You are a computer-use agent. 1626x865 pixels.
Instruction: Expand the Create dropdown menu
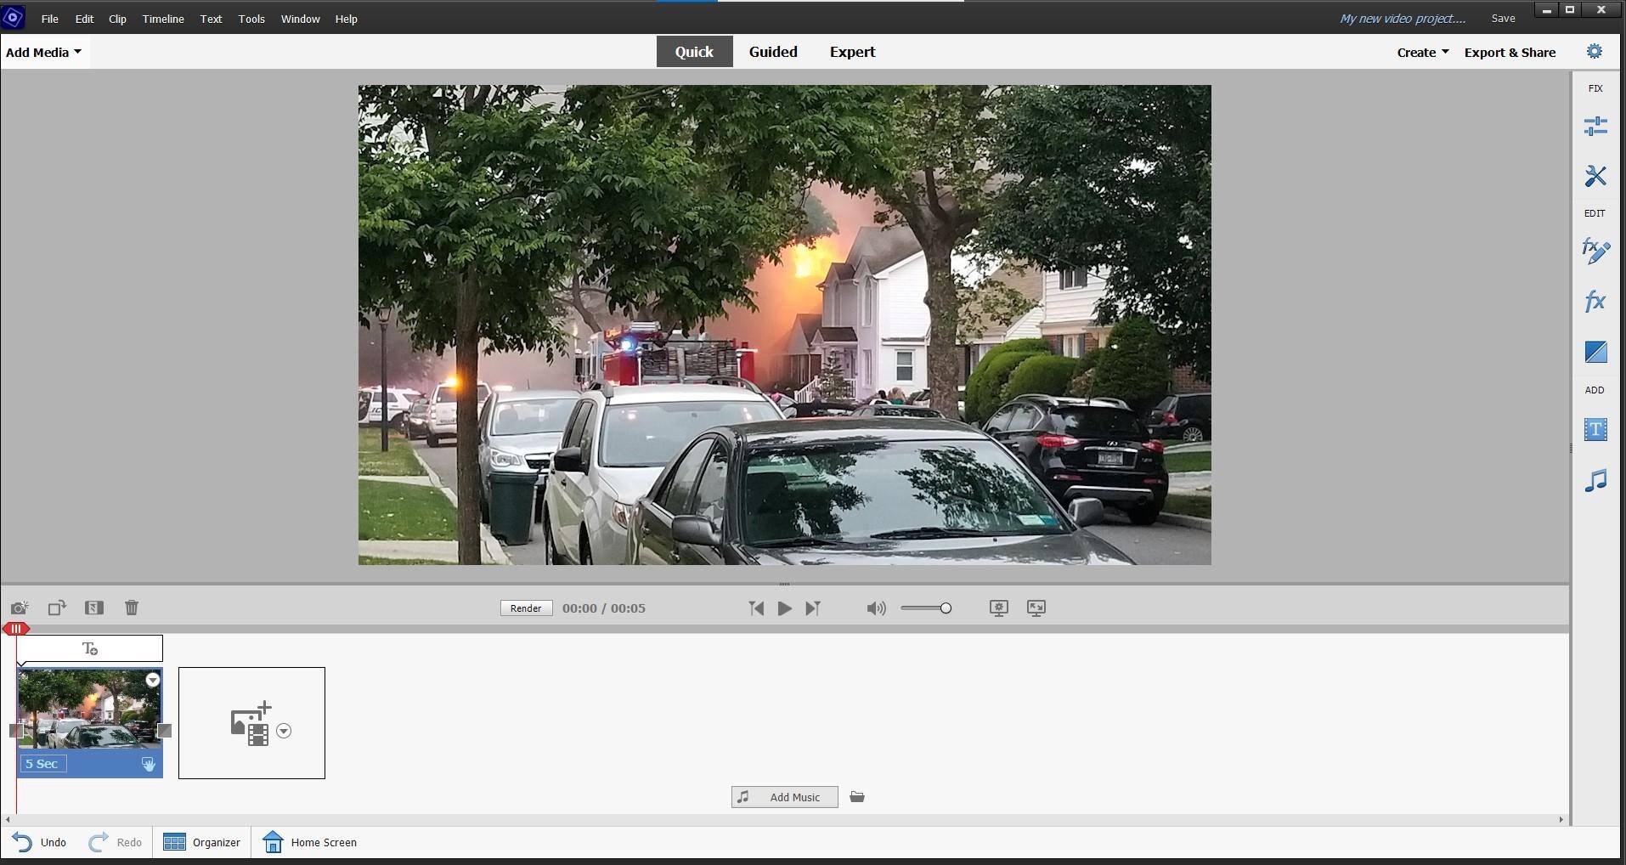tap(1422, 52)
